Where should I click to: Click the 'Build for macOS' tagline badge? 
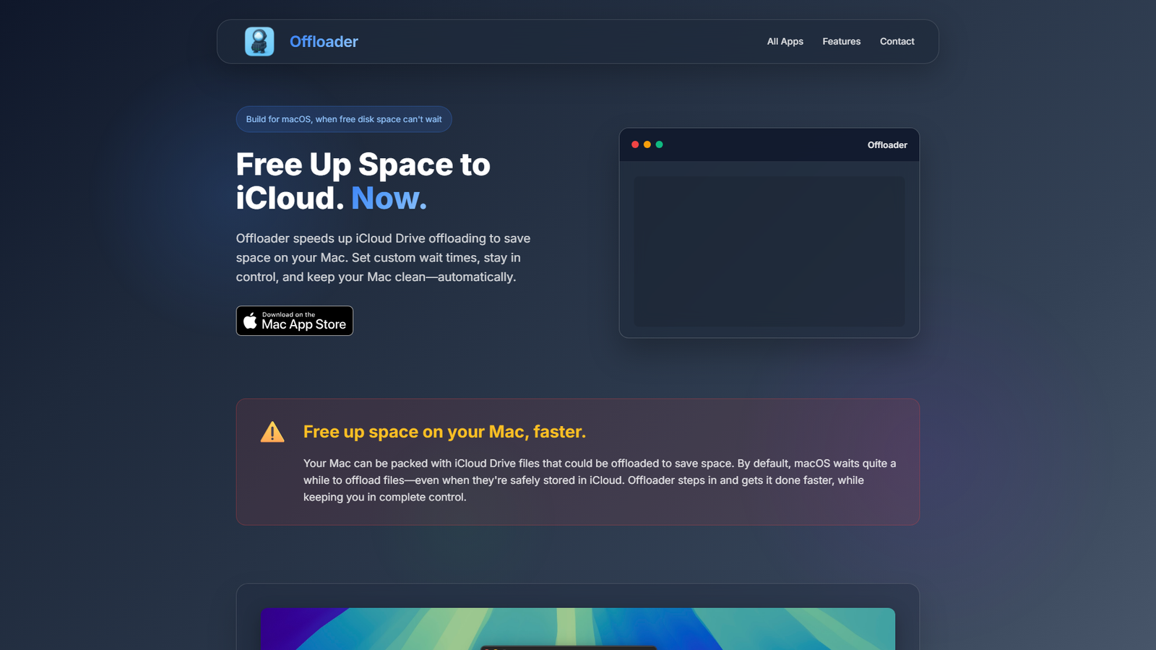[344, 119]
